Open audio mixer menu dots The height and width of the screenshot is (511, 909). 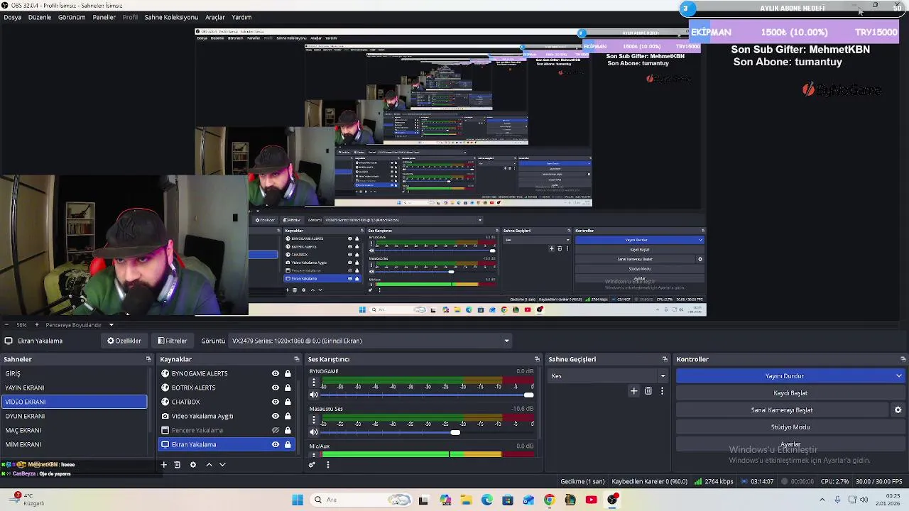click(327, 465)
